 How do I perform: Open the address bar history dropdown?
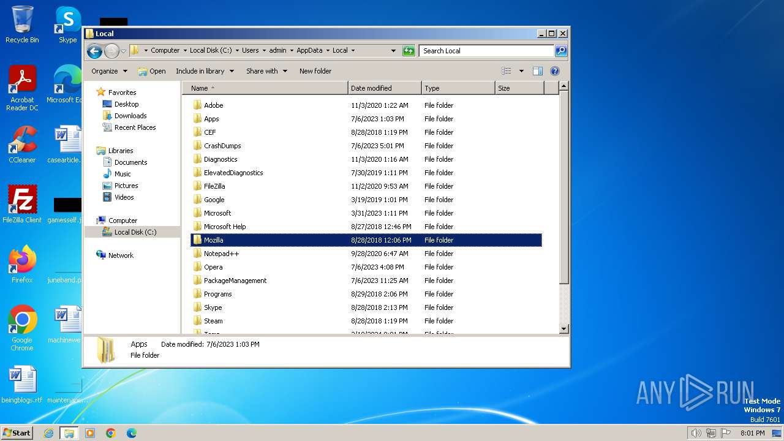coord(393,51)
